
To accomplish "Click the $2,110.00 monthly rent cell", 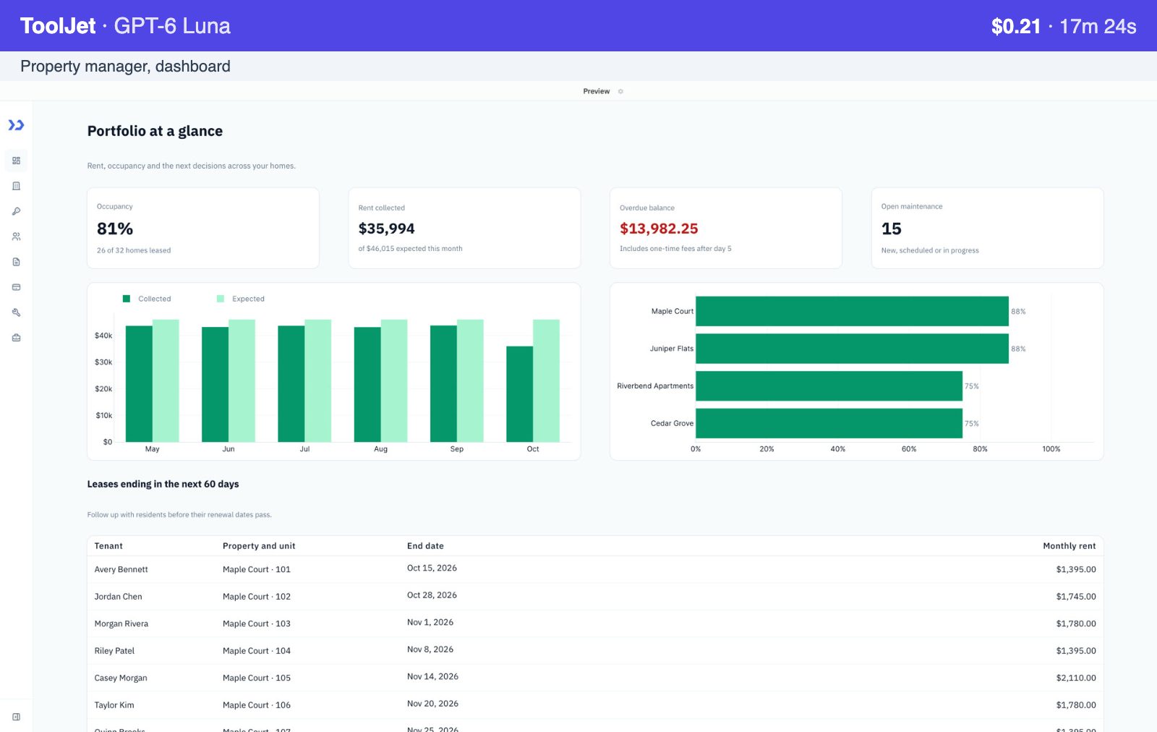I will [1076, 678].
